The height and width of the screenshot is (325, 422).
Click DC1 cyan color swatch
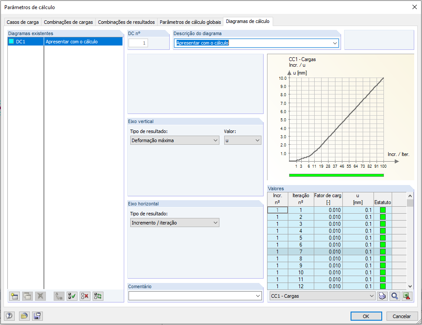(x=11, y=42)
